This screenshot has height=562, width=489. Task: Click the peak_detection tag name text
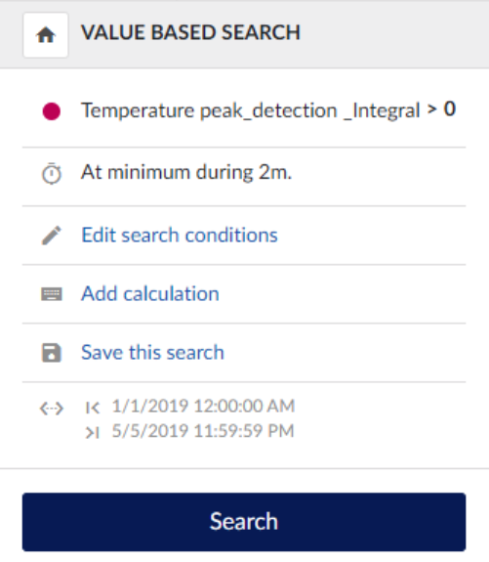click(x=268, y=111)
